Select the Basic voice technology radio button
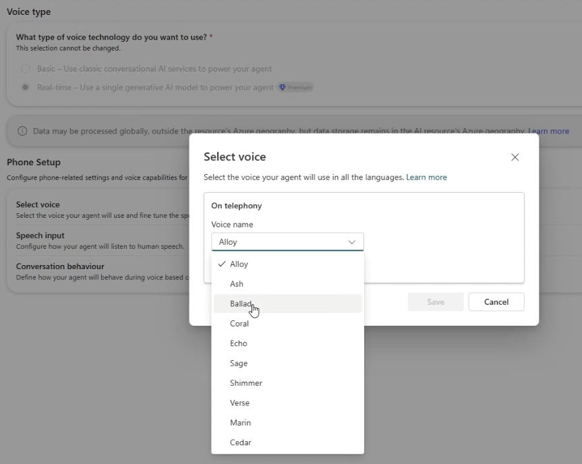Viewport: 582px width, 464px height. [25, 69]
